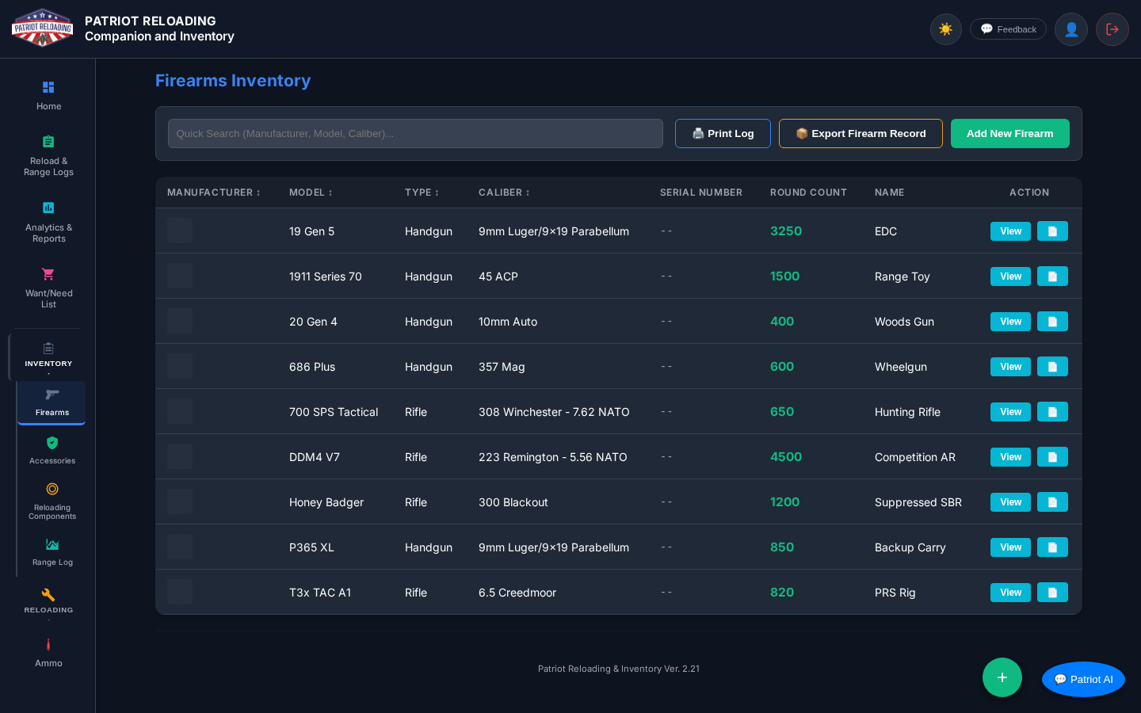View the P365 XL handgun
1141x713 pixels.
pos(1010,547)
